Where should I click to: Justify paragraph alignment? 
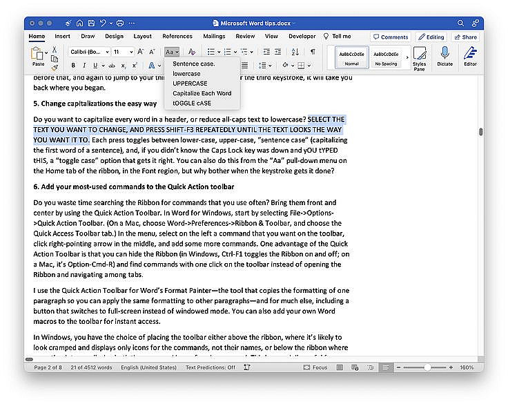pos(244,66)
